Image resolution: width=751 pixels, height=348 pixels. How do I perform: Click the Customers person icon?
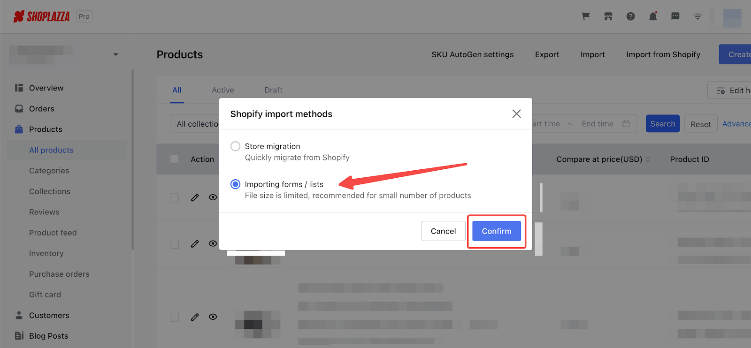click(19, 315)
